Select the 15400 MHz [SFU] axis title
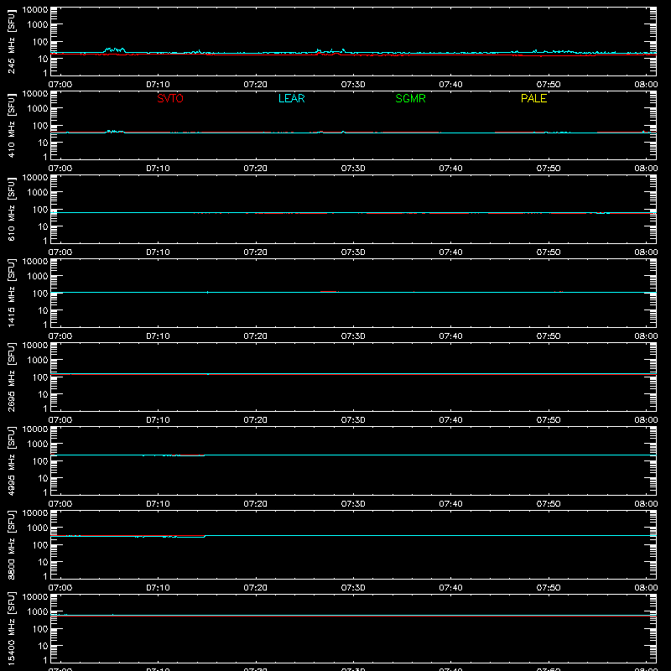Screen dimensions: 671x671 point(11,628)
